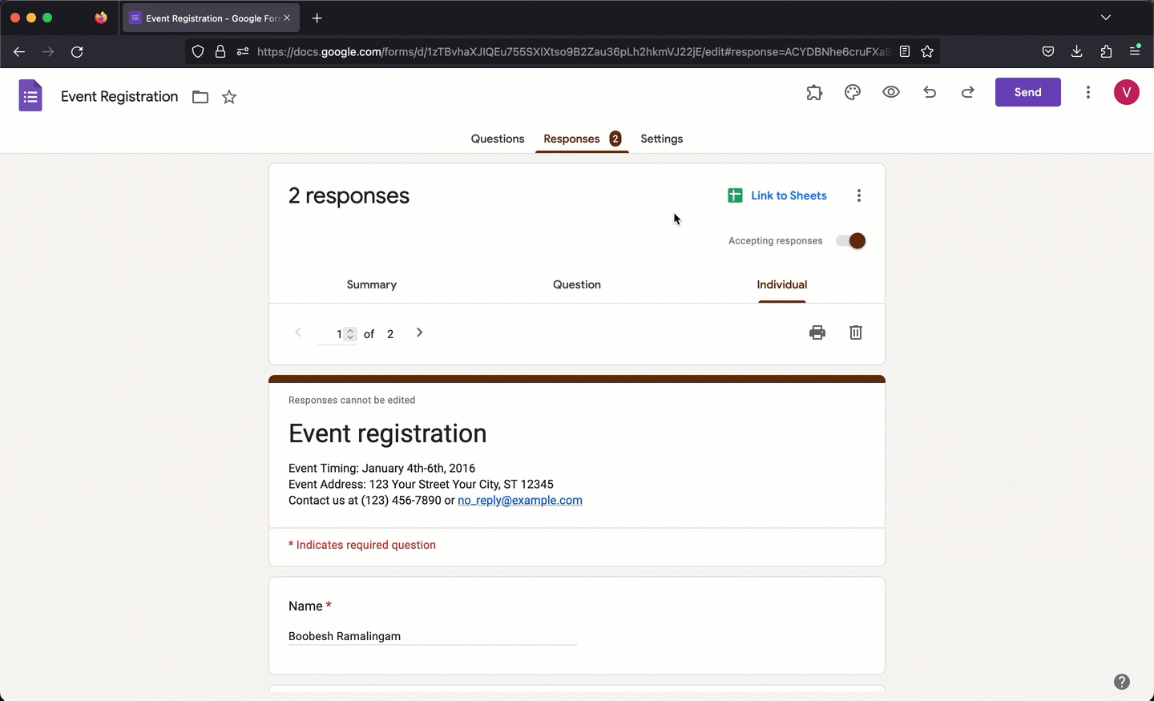This screenshot has height=701, width=1154.
Task: Star the Event Registration form
Action: pos(229,97)
